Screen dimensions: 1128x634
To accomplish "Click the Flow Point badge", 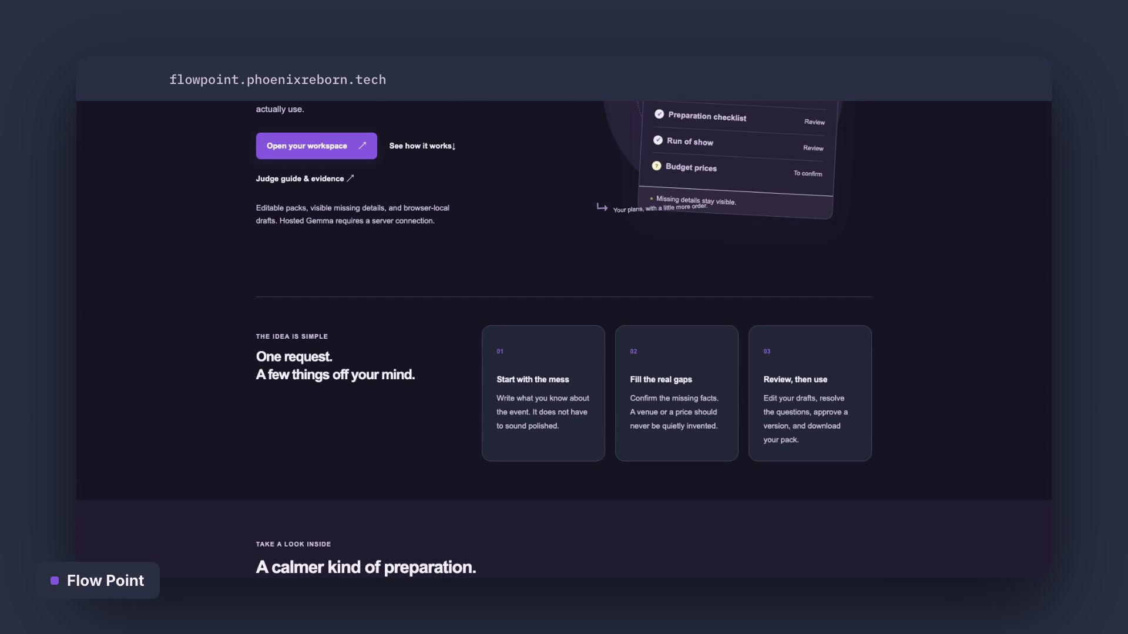I will 98,580.
